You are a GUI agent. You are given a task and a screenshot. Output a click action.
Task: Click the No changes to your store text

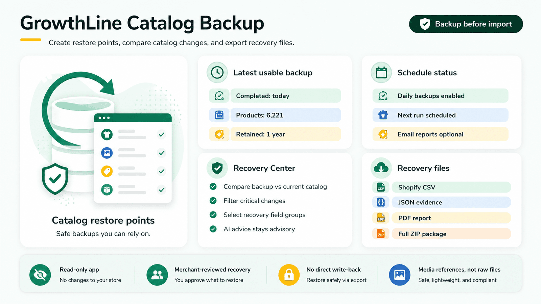pyautogui.click(x=90, y=280)
